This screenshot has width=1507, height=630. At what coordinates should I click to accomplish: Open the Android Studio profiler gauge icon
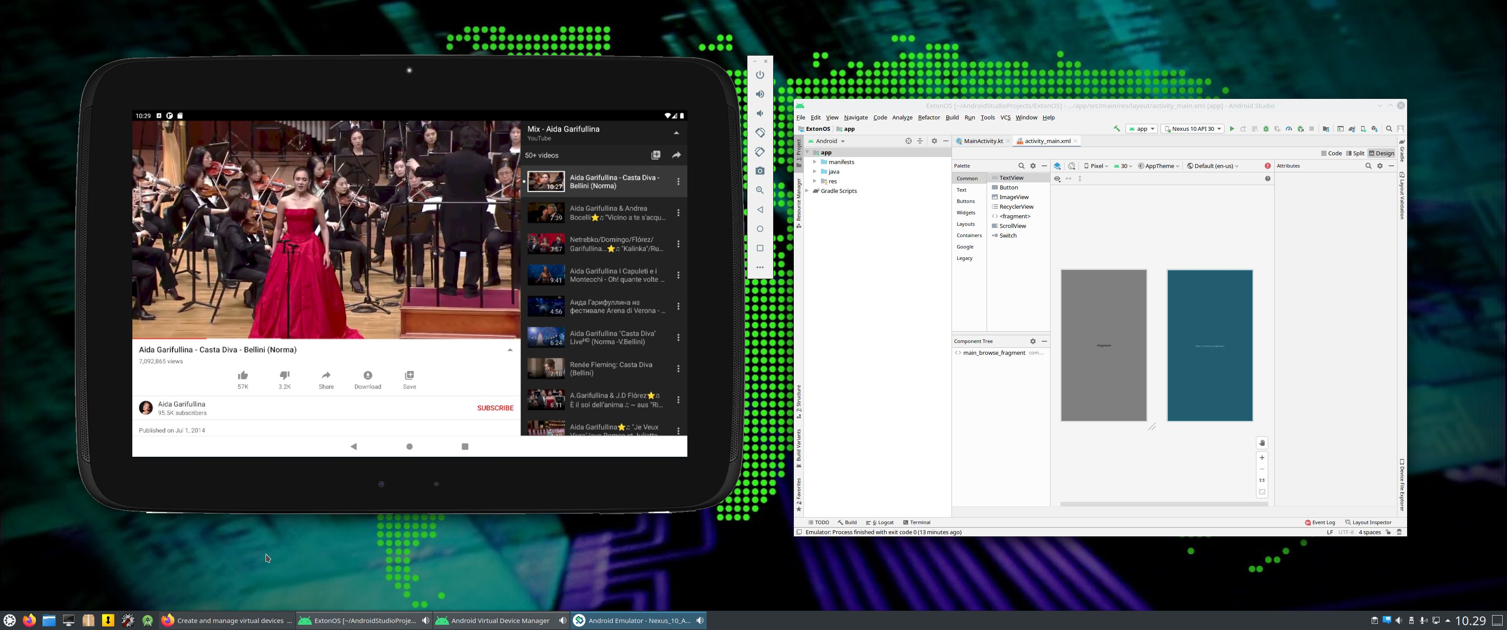[x=1289, y=129]
